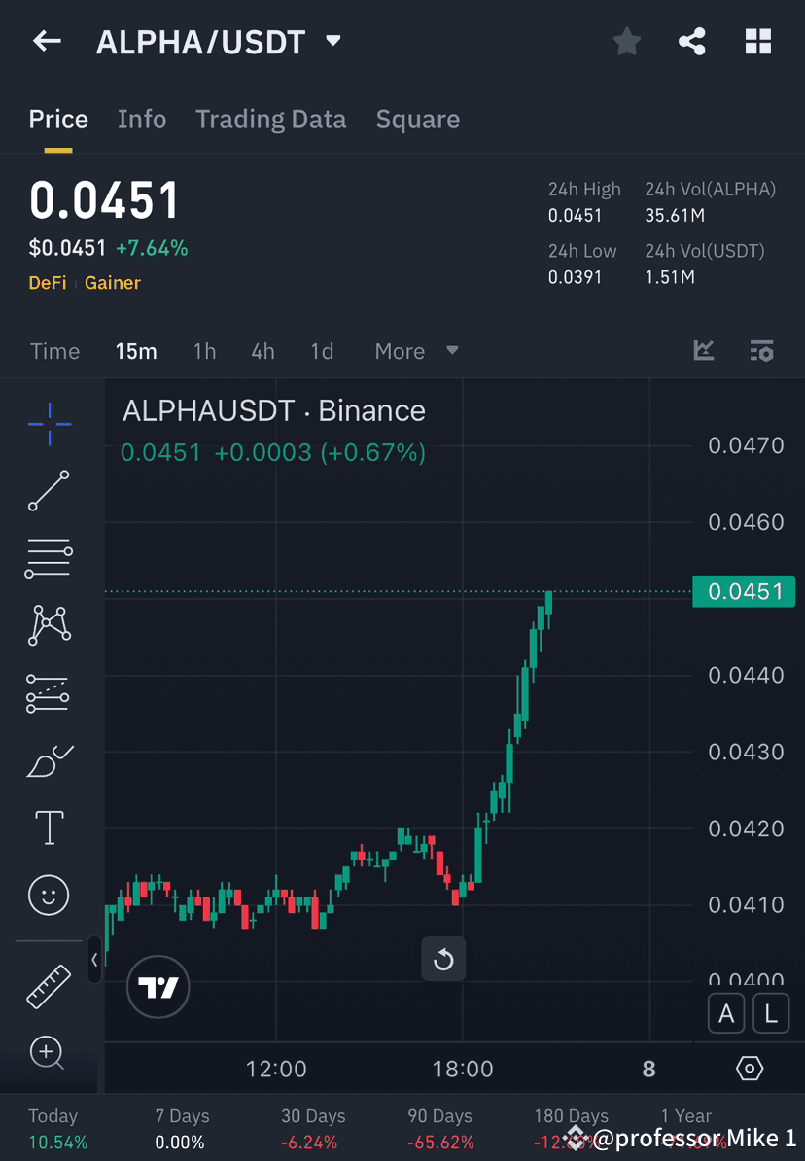Select the Text annotation tool
This screenshot has width=805, height=1161.
[x=49, y=827]
